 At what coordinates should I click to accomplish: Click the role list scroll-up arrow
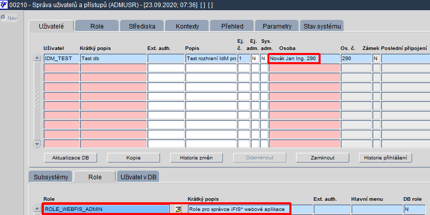[x=37, y=209]
